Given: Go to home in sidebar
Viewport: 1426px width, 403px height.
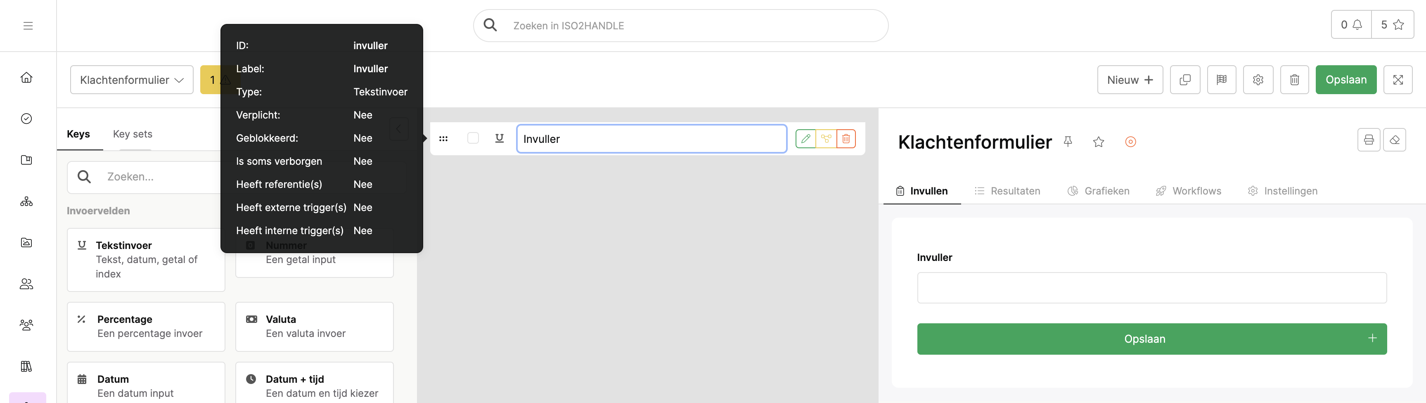Looking at the screenshot, I should click(26, 78).
